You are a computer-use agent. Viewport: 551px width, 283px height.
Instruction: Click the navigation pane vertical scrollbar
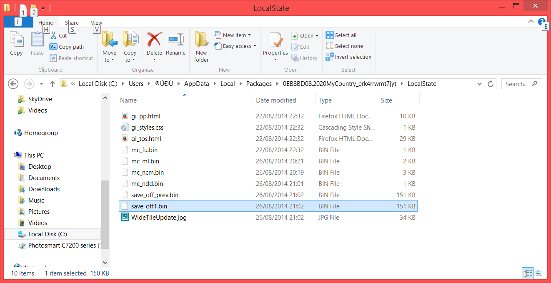[105, 208]
